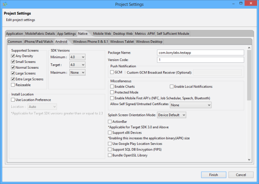Maximize the Project Settings window
Viewport: 259px width, 184px height.
click(241, 3)
